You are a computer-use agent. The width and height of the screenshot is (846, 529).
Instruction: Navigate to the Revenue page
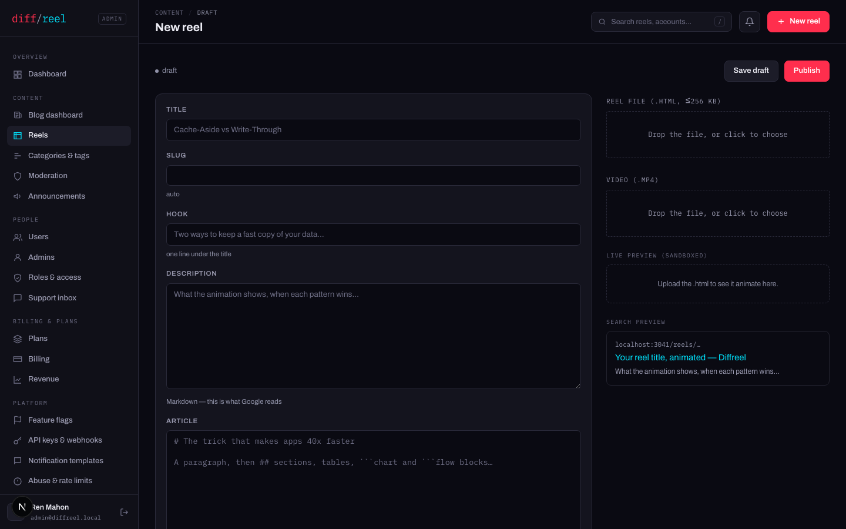[x=69, y=379]
